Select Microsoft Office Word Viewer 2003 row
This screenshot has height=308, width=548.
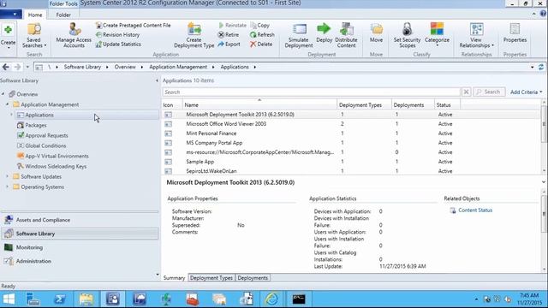(351, 123)
